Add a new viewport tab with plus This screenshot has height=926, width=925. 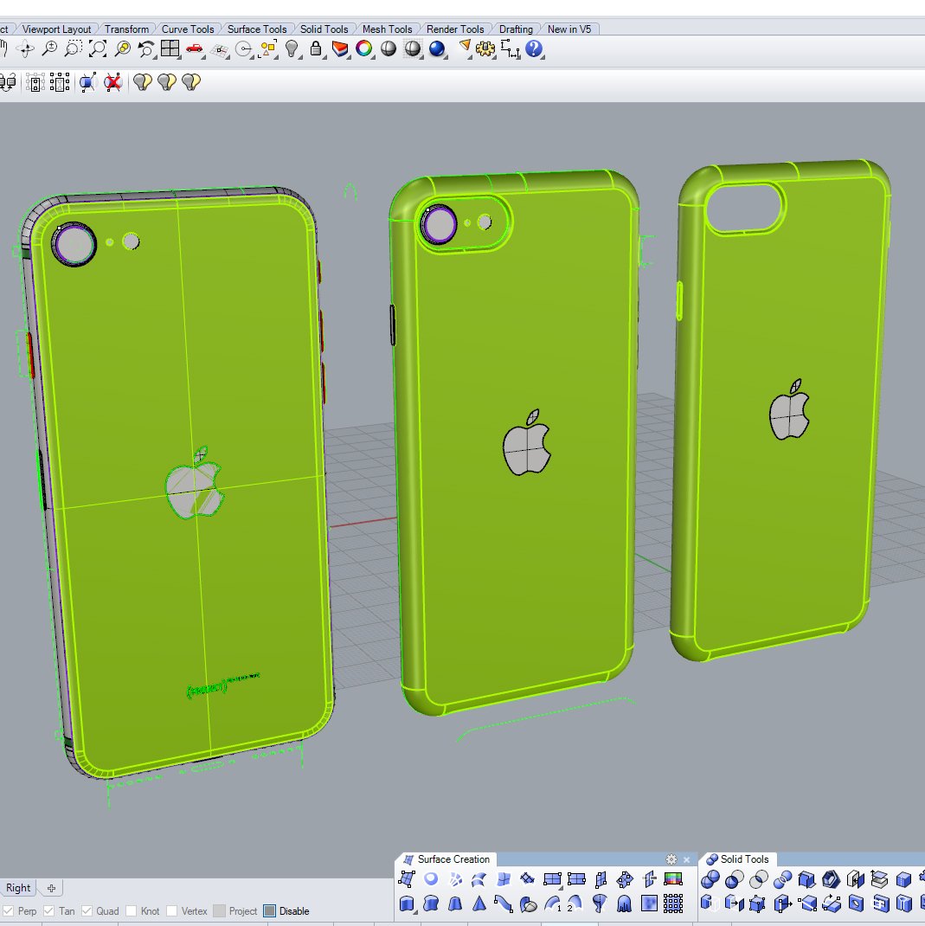[x=51, y=888]
